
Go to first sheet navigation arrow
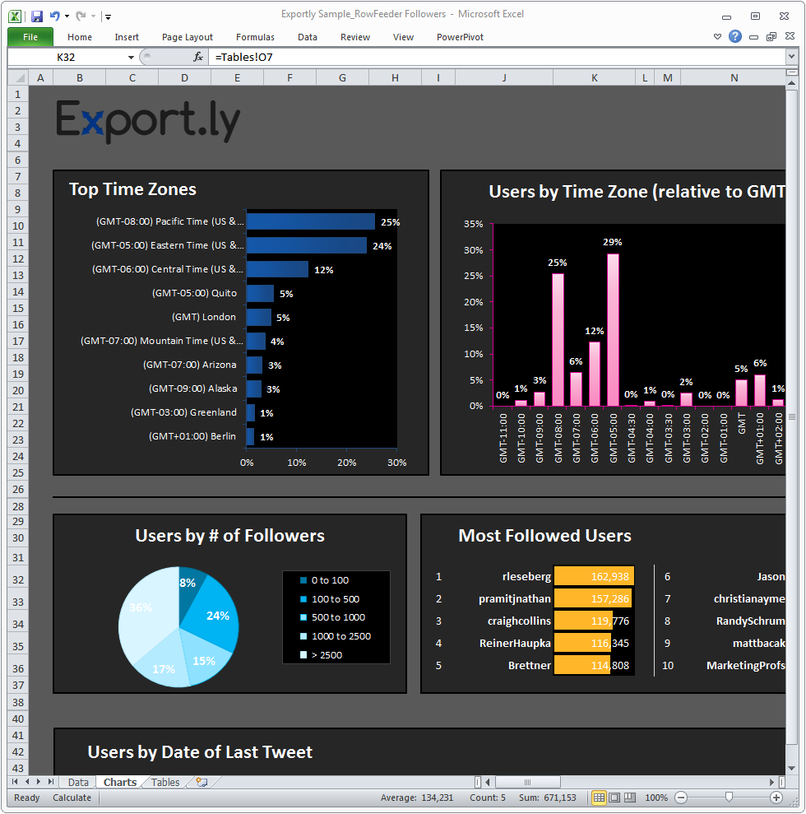point(15,782)
